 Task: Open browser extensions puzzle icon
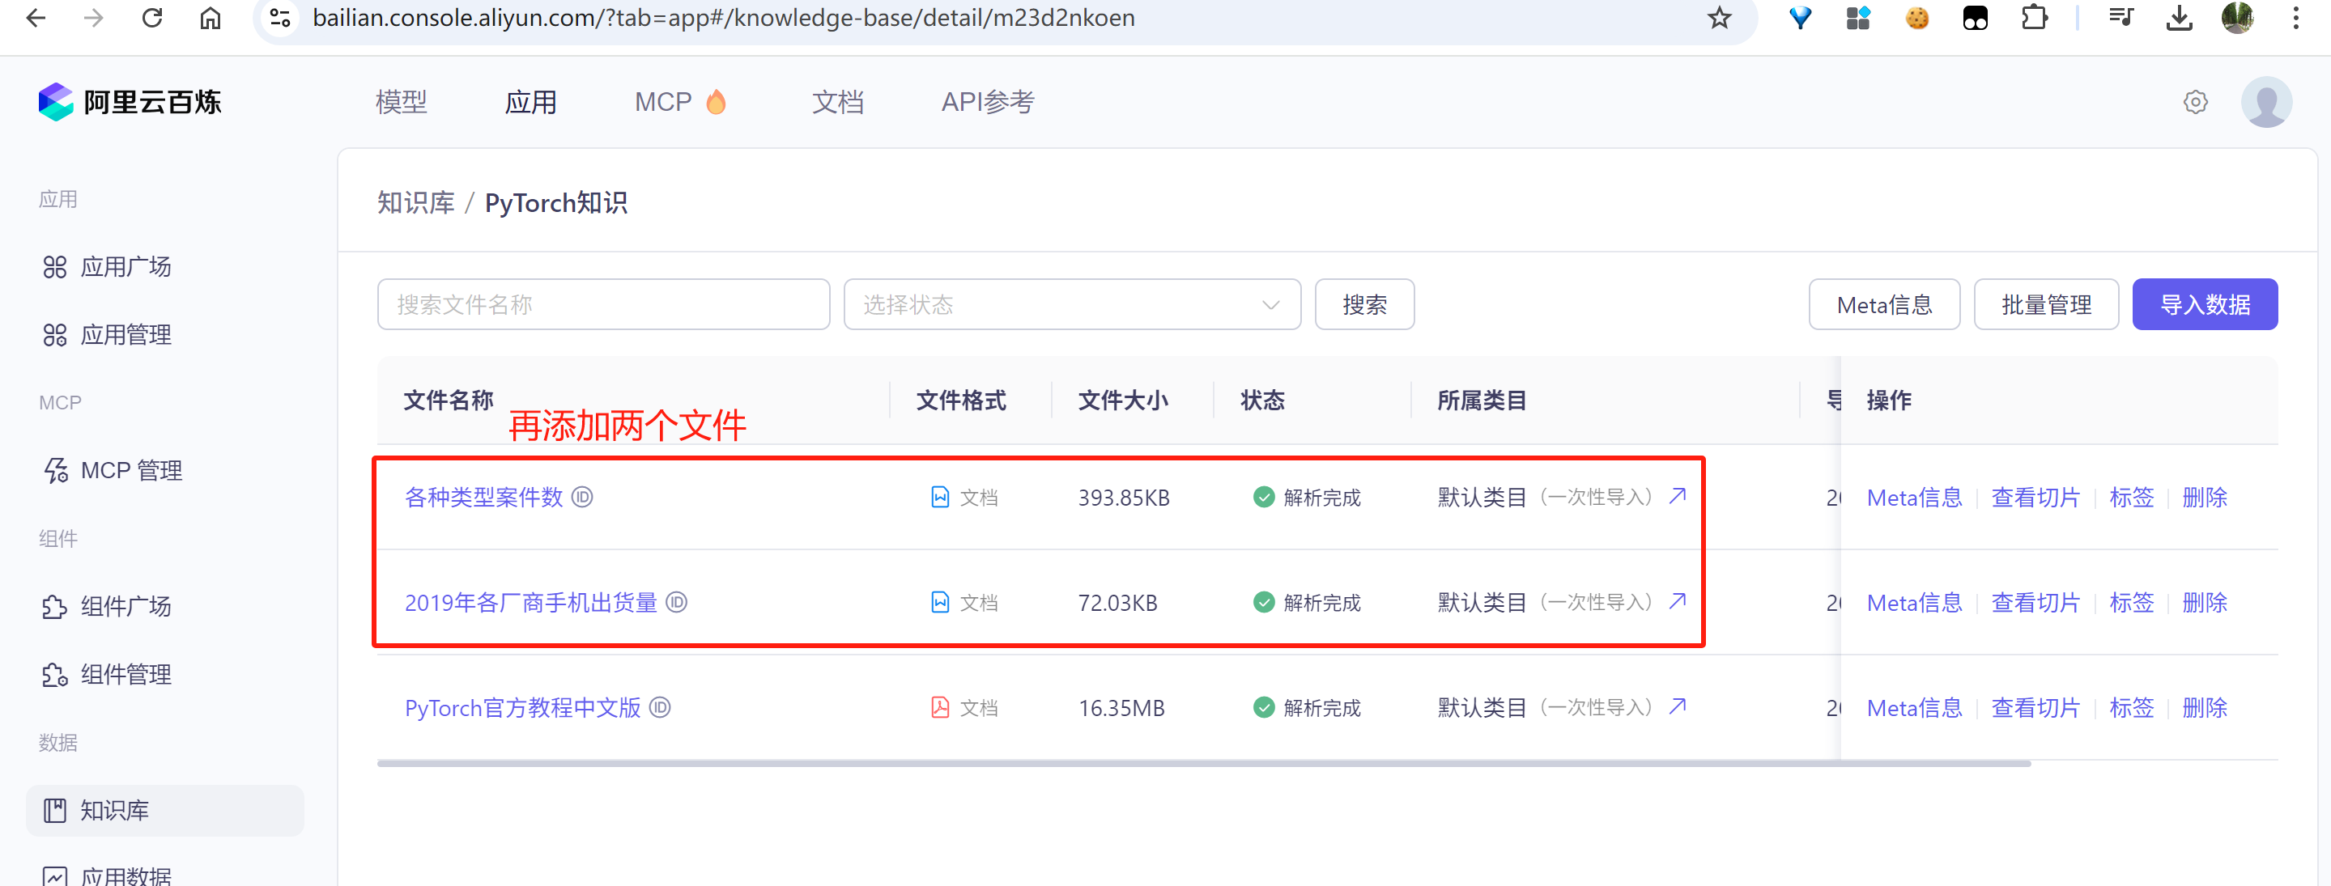2034,18
